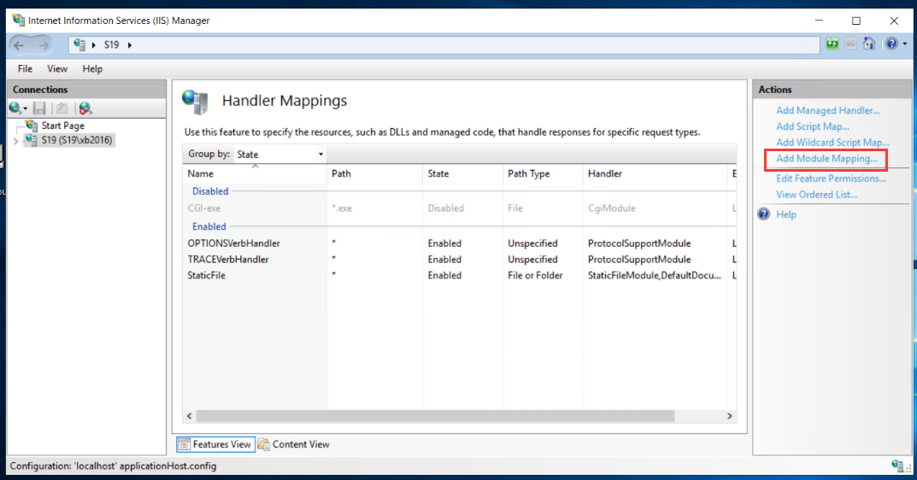Viewport: 917px width, 480px height.
Task: Collapse the Enabled group header
Action: coord(209,226)
